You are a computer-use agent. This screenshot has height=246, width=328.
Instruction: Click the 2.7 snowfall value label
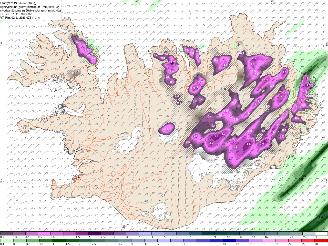(172, 62)
